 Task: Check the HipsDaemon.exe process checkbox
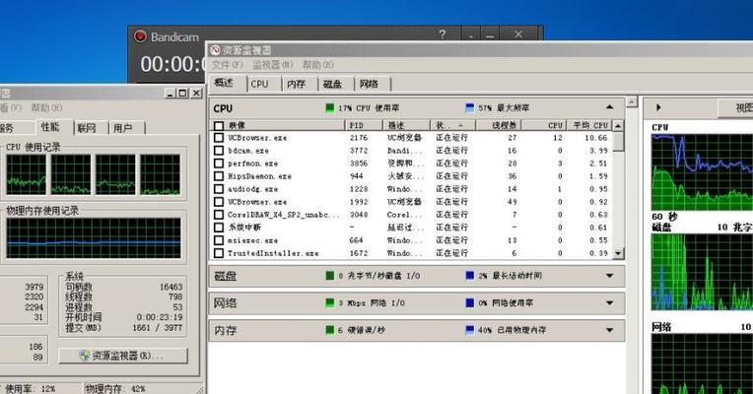[x=219, y=176]
